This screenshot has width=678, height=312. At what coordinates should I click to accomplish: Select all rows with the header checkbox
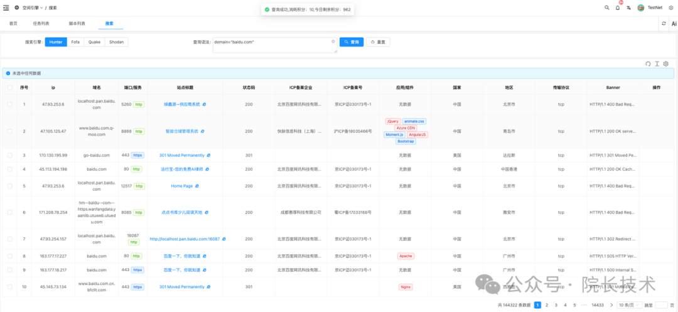point(10,87)
